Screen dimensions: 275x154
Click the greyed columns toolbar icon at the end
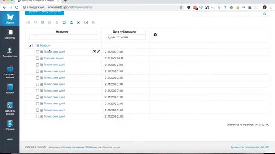(x=93, y=22)
